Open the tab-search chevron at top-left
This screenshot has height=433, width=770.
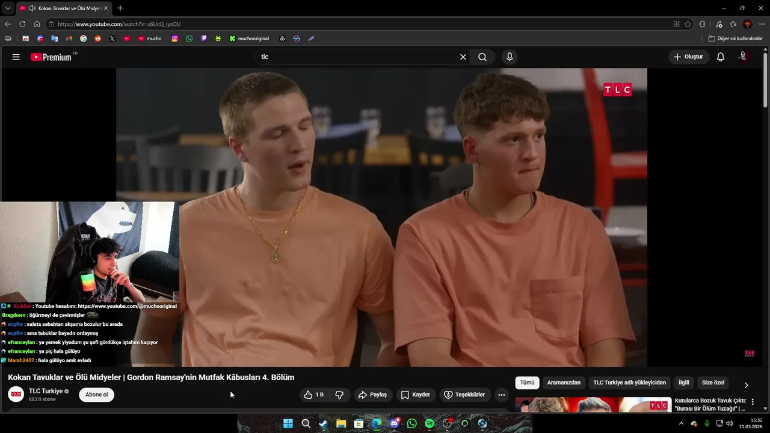(x=8, y=8)
